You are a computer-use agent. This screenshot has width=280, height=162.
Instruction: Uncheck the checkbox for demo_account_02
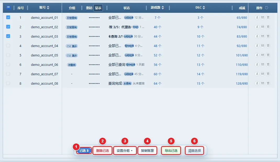pyautogui.click(x=8, y=27)
